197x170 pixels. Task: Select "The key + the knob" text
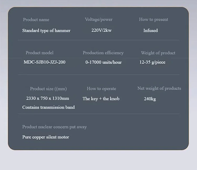(x=101, y=99)
